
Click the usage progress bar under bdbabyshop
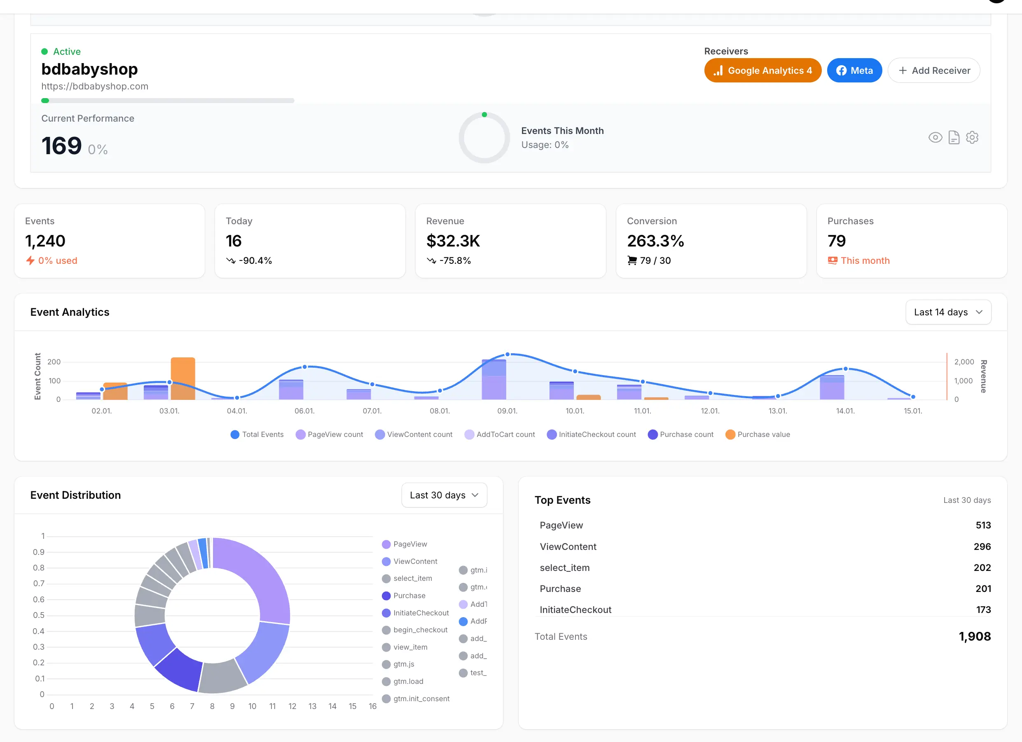pos(168,101)
